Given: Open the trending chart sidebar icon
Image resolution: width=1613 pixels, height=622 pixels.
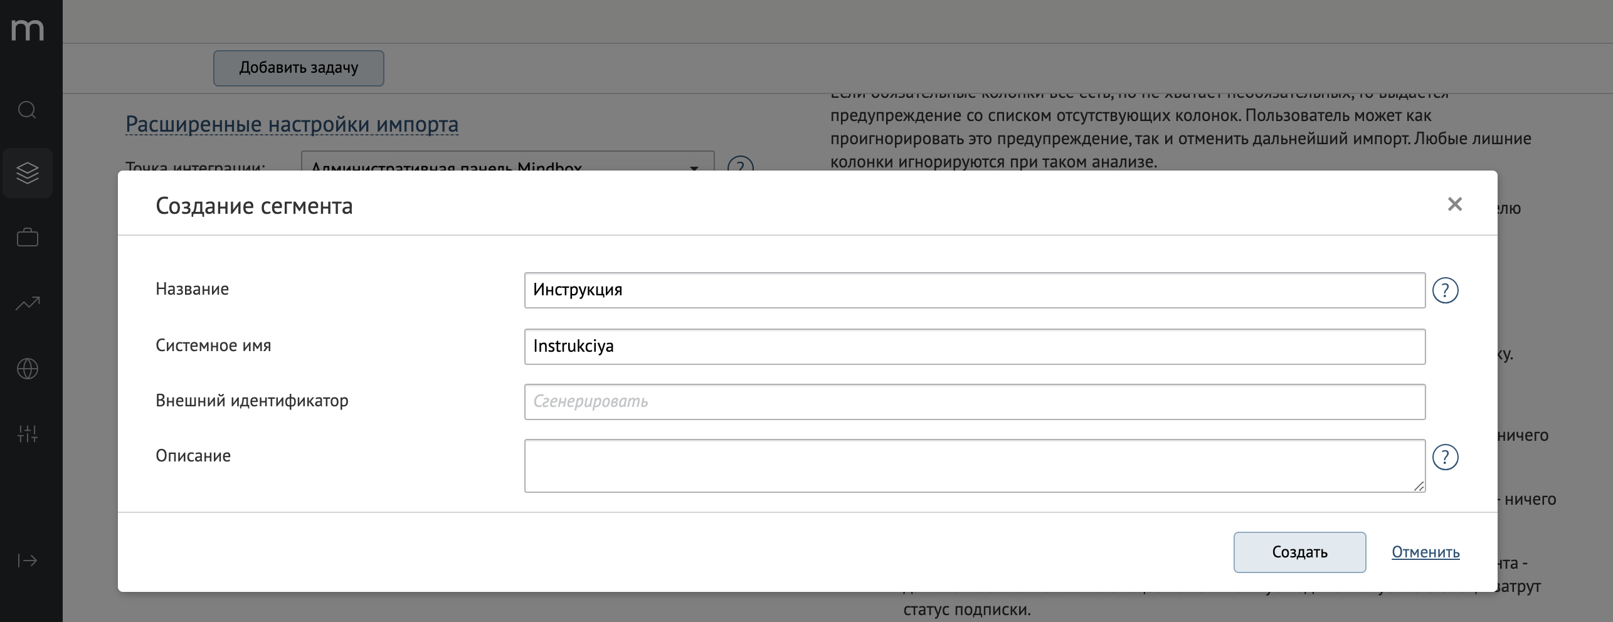Looking at the screenshot, I should click(28, 303).
